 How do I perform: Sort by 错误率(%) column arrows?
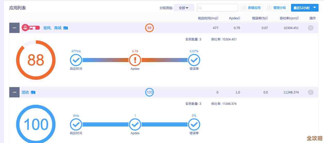click(x=267, y=18)
